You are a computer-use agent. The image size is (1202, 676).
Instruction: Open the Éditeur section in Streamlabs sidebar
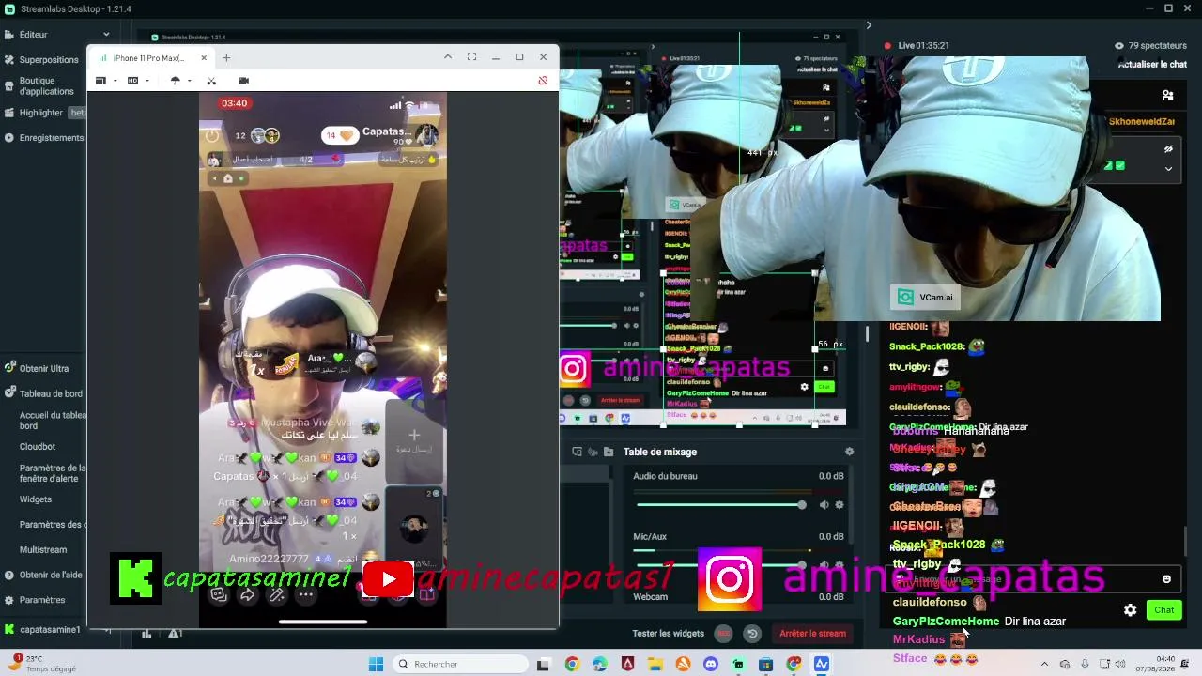click(x=33, y=35)
